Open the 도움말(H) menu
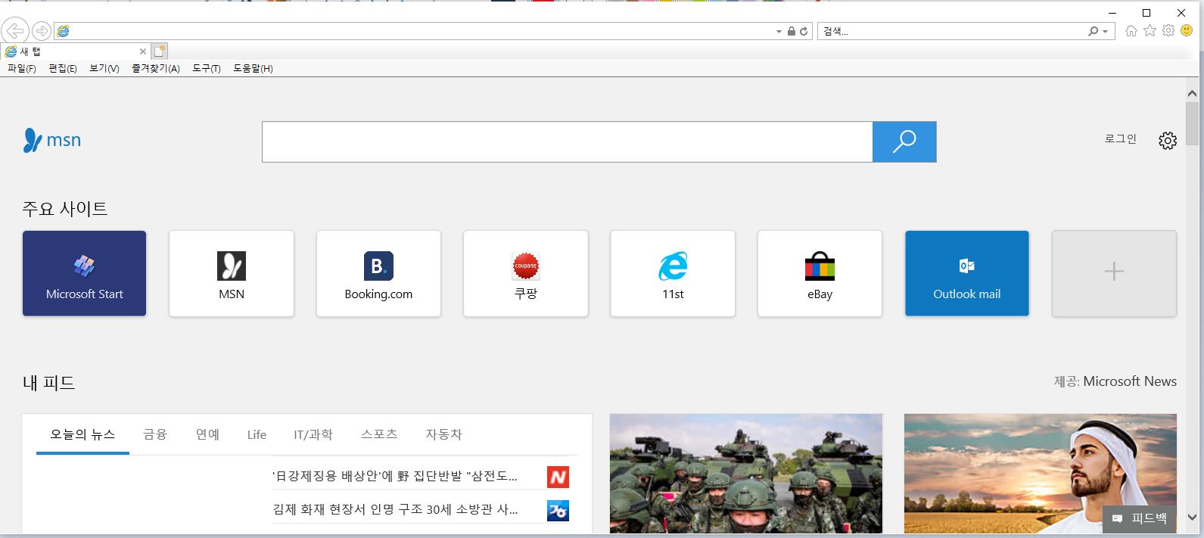This screenshot has height=538, width=1204. 253,68
